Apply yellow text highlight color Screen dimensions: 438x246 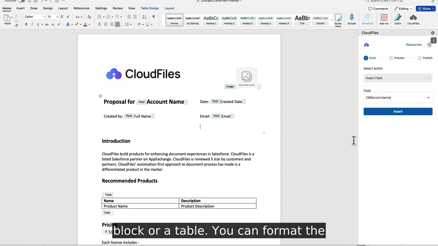[77, 24]
